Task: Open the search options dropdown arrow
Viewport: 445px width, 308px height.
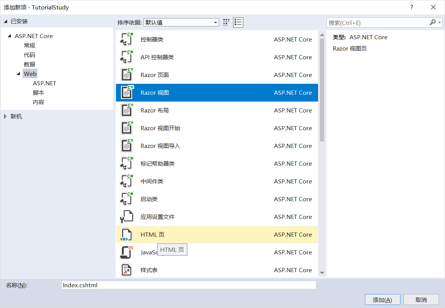Action: pos(440,22)
